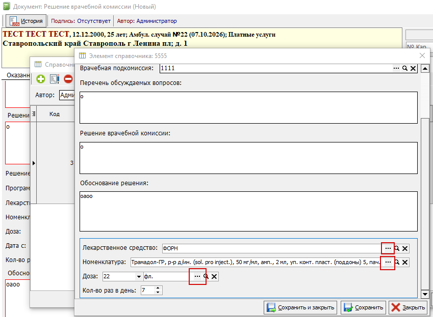Click the patient name ТЕСТ ТЕСТ ТЕСТ header
Viewport: 433px width, 317px height.
36,34
